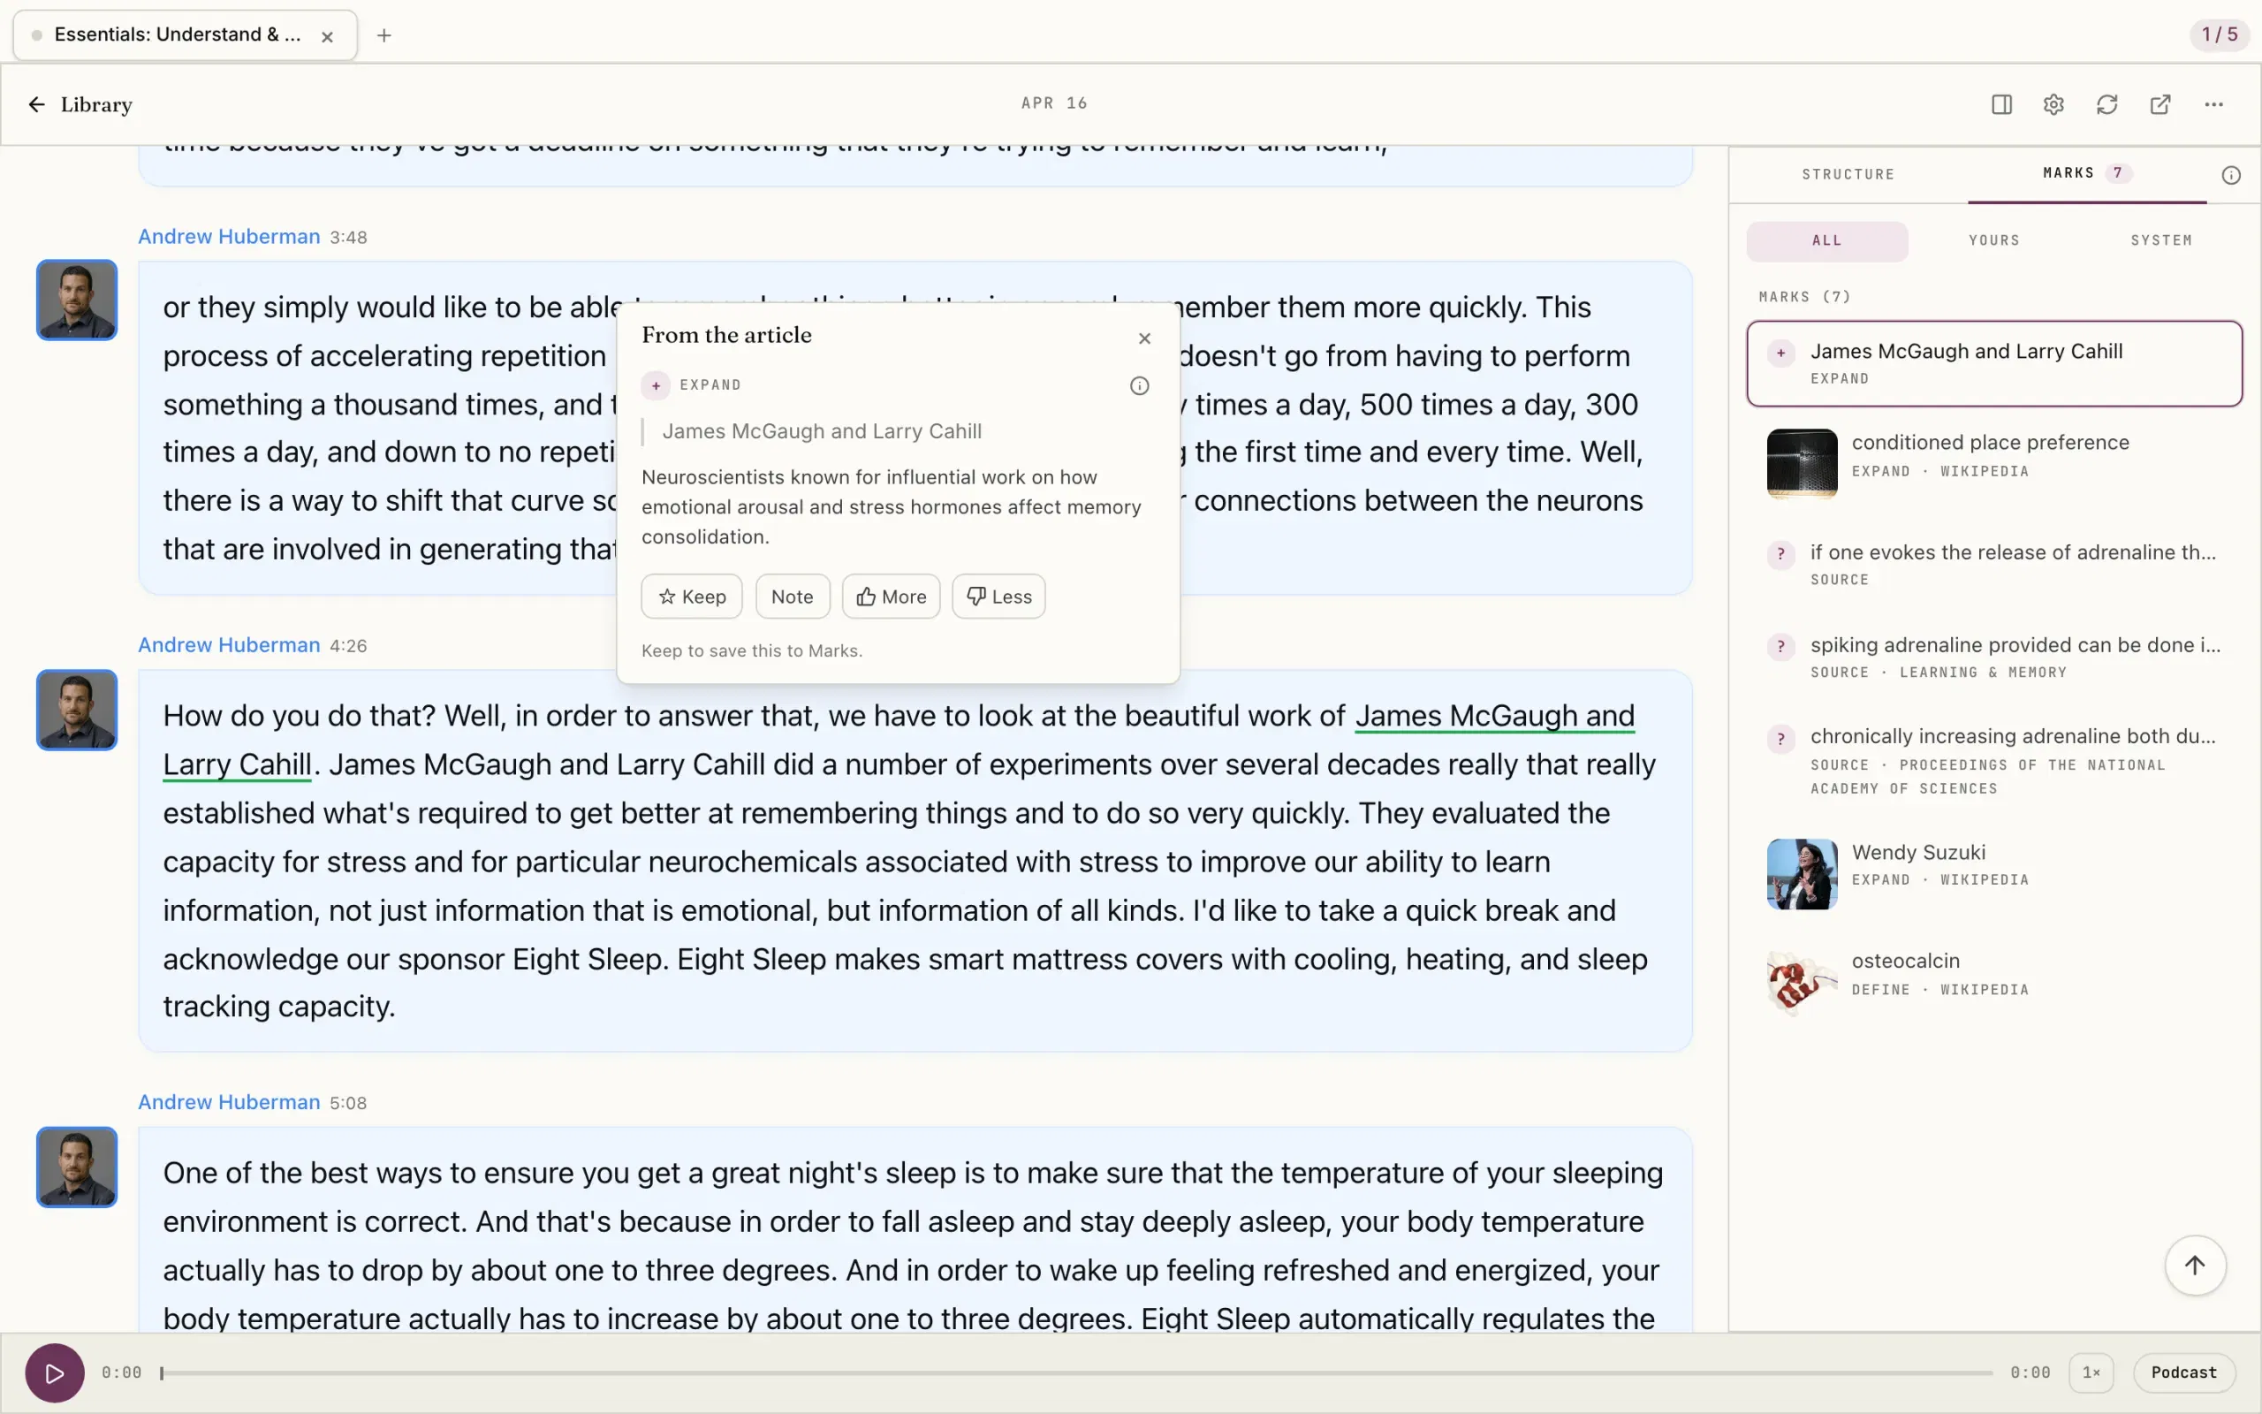
Task: Click the info icon beside Marks tab
Action: pyautogui.click(x=2231, y=175)
